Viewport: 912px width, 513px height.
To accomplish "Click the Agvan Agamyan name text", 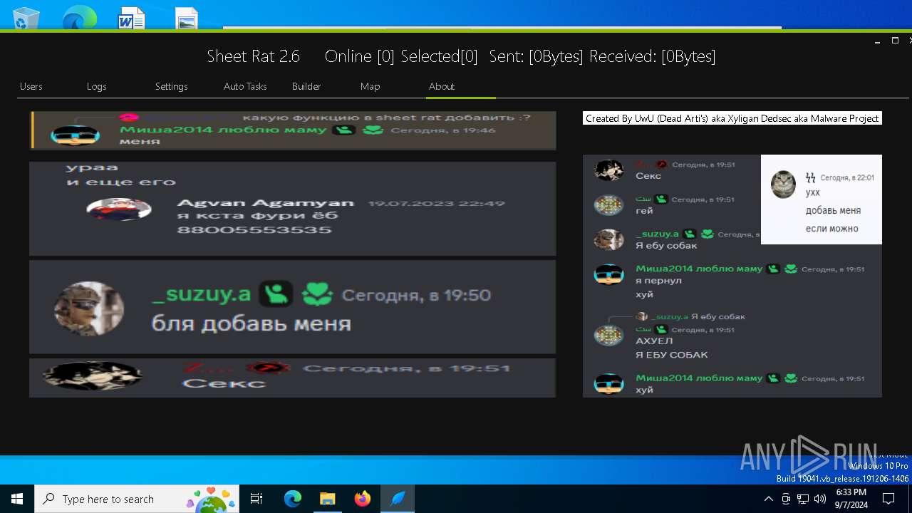I will (x=265, y=203).
